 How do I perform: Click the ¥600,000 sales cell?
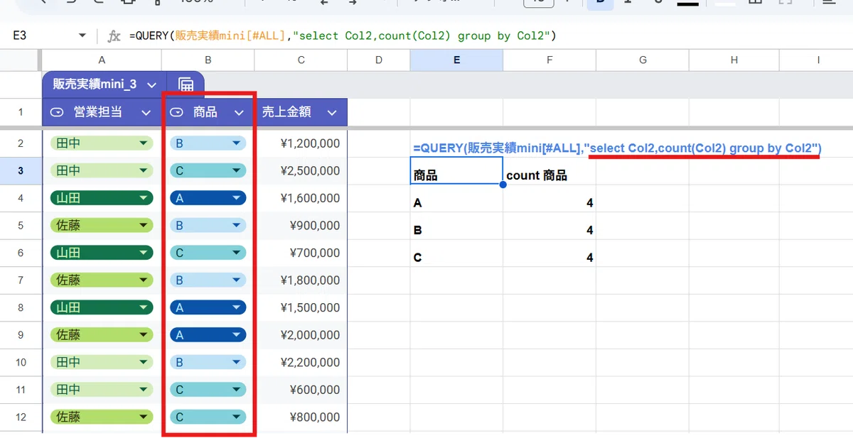[301, 389]
